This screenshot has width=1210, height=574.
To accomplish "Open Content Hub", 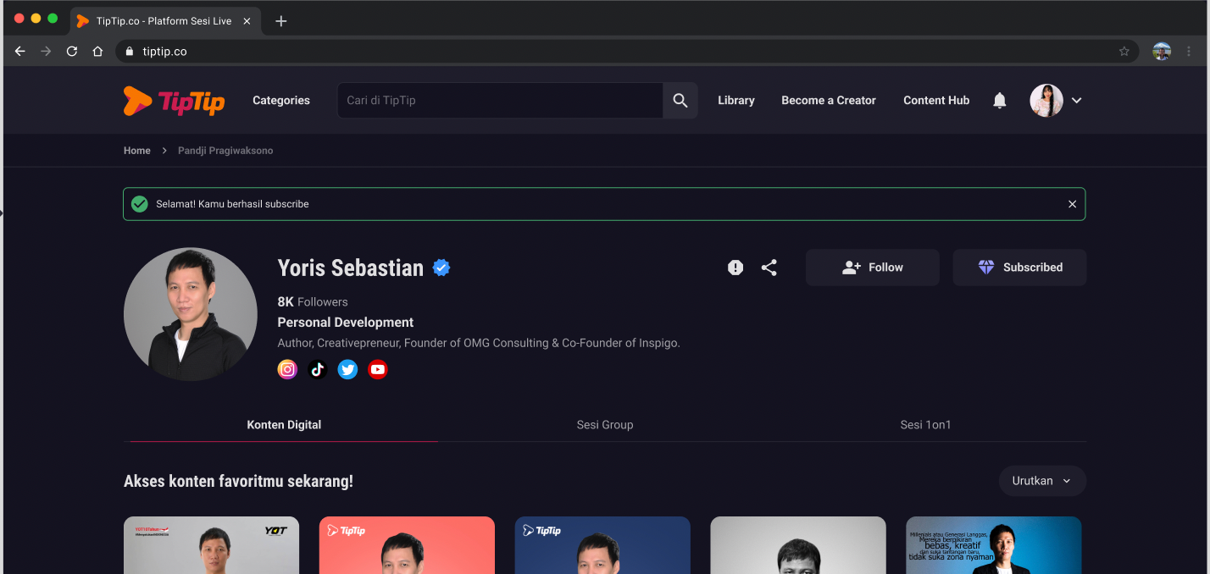I will [x=936, y=101].
